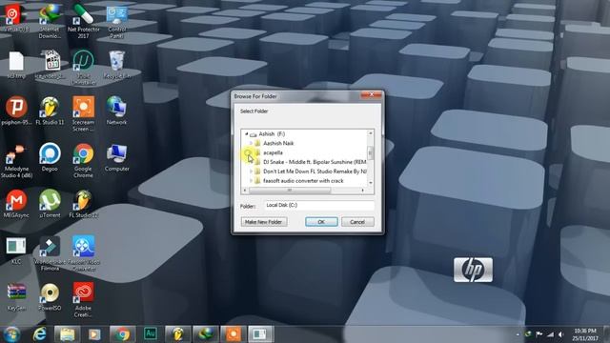
Task: Switch to Google Chrome in the taskbar
Action: tap(123, 334)
